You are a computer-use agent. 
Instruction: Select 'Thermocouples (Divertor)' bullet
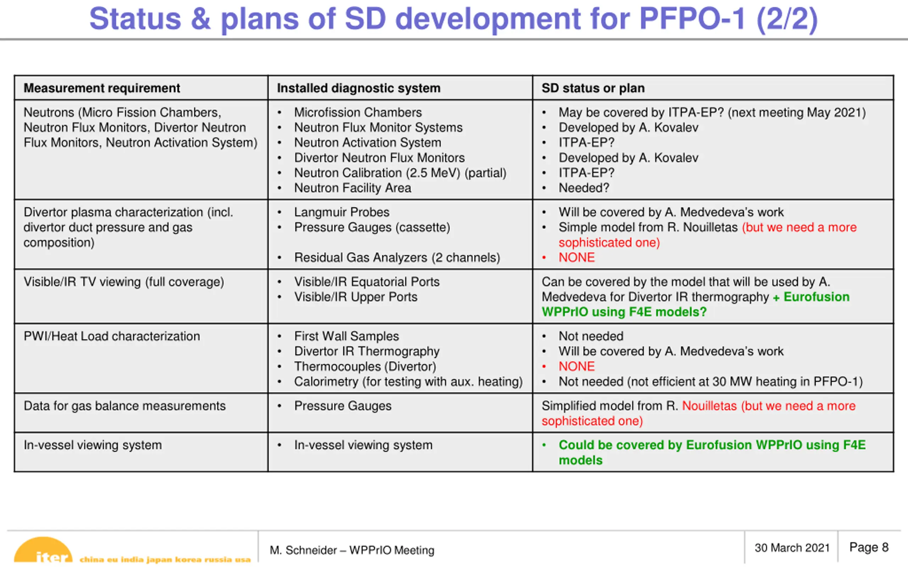(x=365, y=366)
